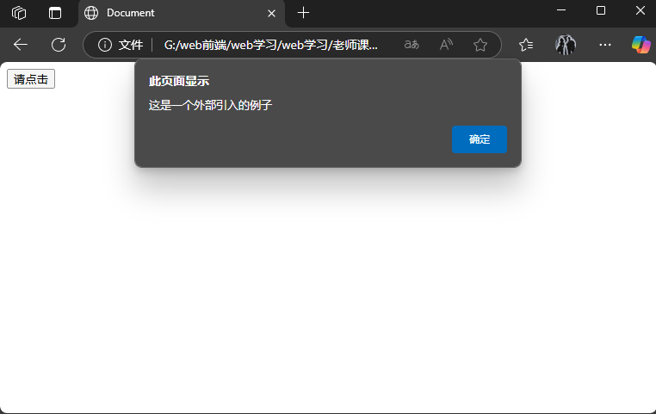The height and width of the screenshot is (414, 656).
Task: Start read aloud from address bar
Action: click(x=446, y=45)
